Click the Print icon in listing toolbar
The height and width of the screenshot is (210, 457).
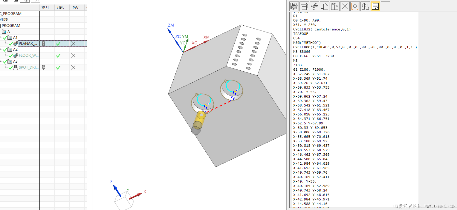(x=304, y=6)
